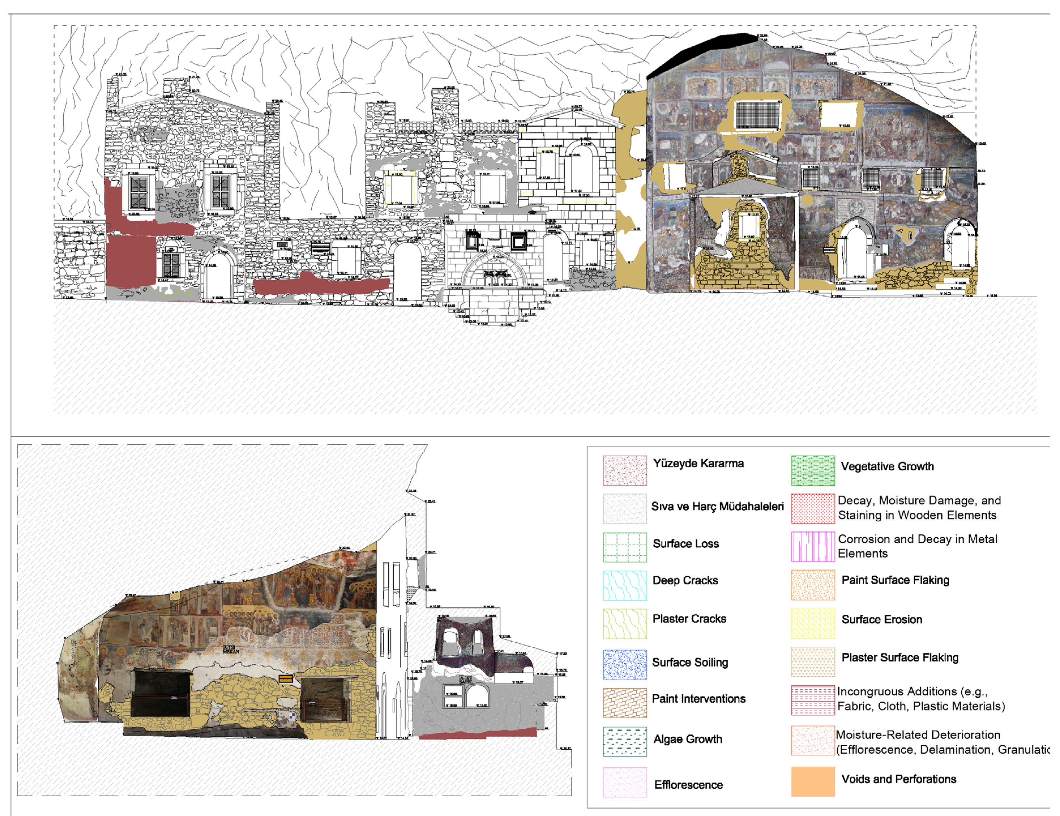Click the Paint Interventions brick pattern swatch

(625, 702)
